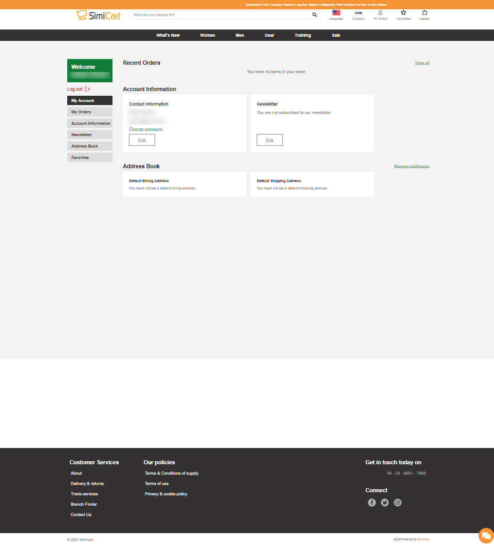494x544 pixels.
Task: Open What's New menu
Action: tap(168, 35)
